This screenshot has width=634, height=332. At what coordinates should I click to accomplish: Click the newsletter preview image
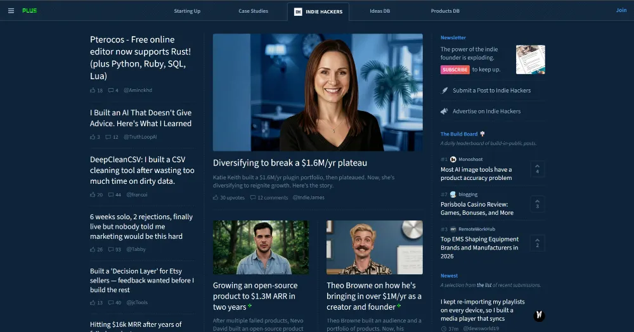pos(531,60)
